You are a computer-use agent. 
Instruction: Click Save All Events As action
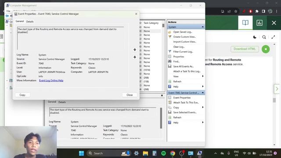[184, 66]
